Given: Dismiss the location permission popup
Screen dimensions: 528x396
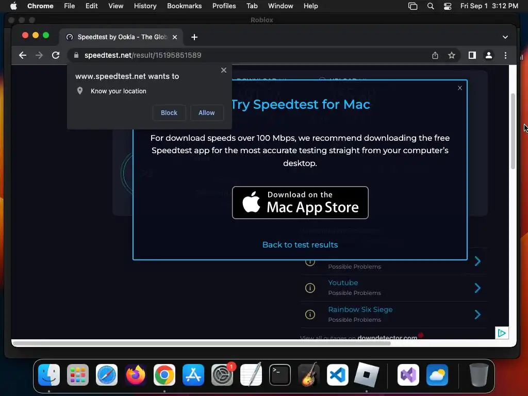Looking at the screenshot, I should point(224,70).
